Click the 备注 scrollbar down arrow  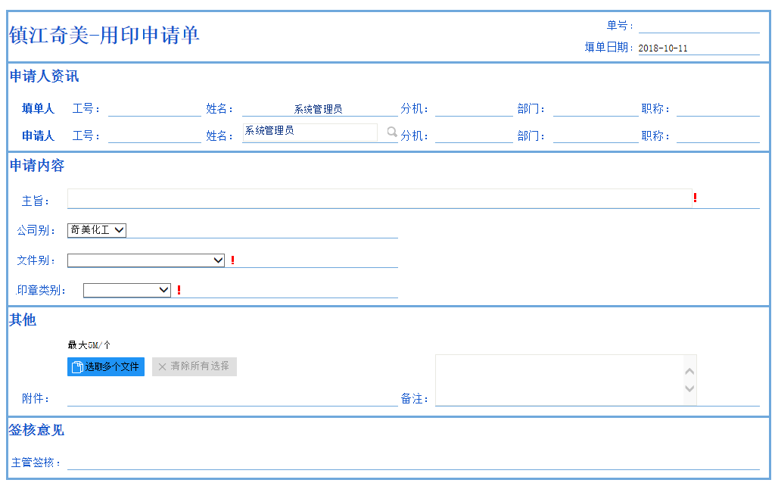[x=690, y=388]
